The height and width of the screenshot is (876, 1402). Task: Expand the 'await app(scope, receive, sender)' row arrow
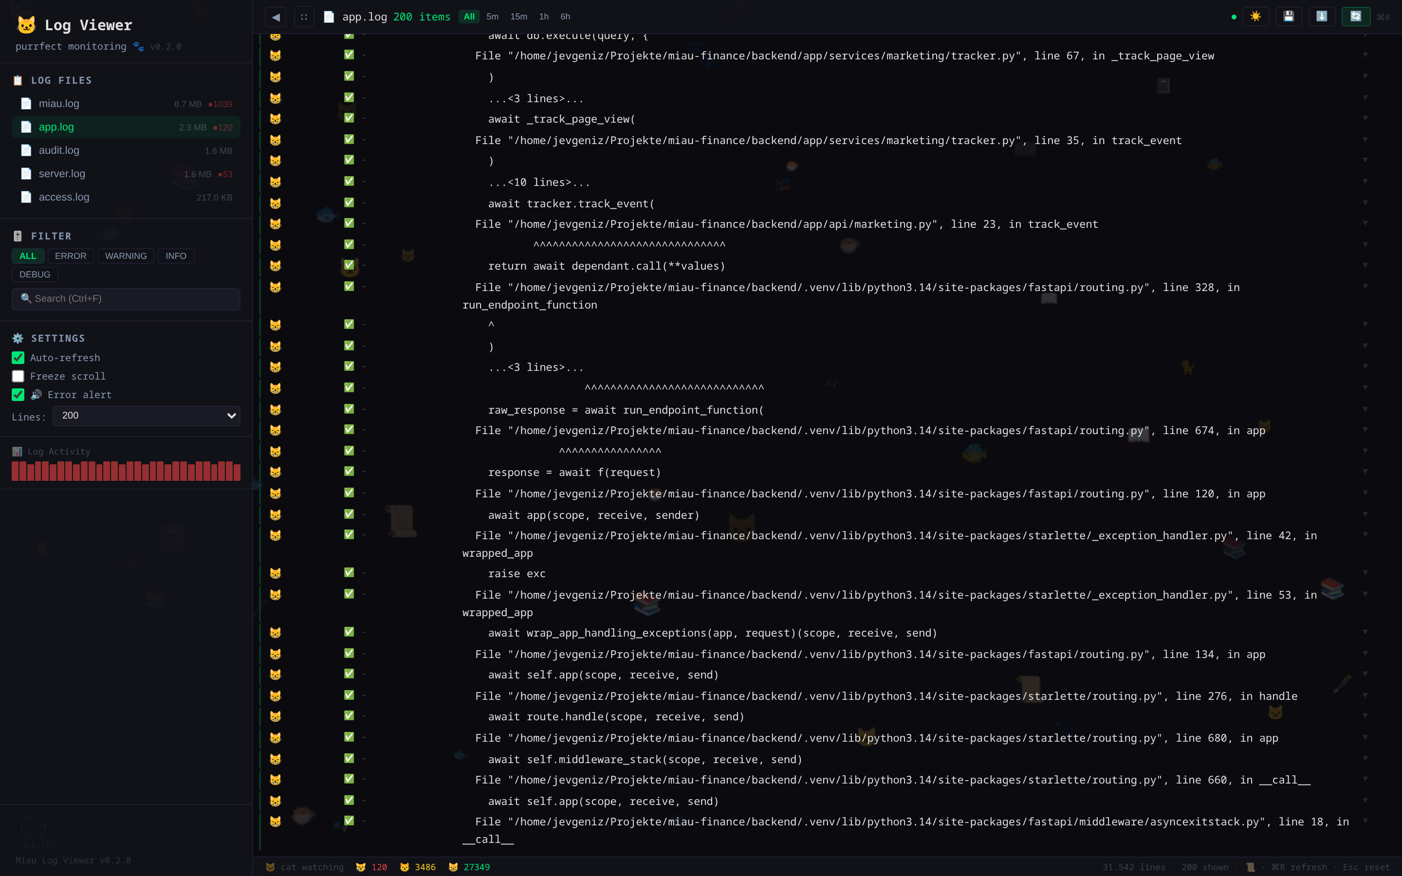coord(1365,514)
